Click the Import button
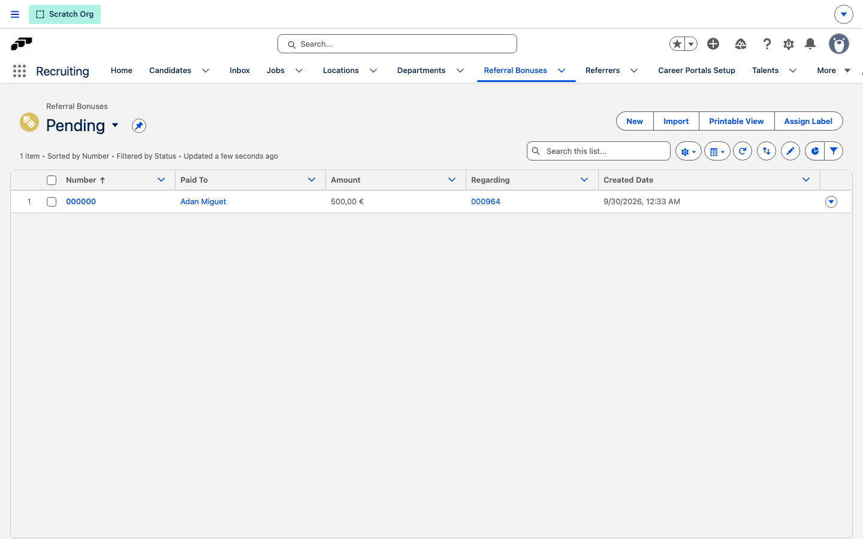863x539 pixels. pos(676,121)
